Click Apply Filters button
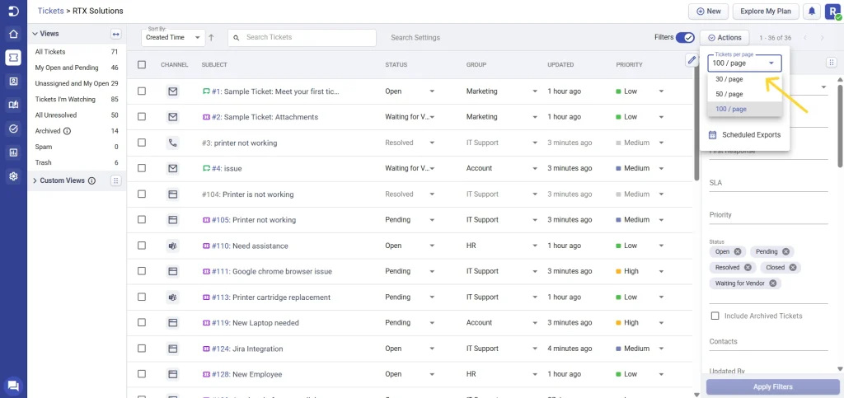Screen dimensions: 844x398 point(771,386)
